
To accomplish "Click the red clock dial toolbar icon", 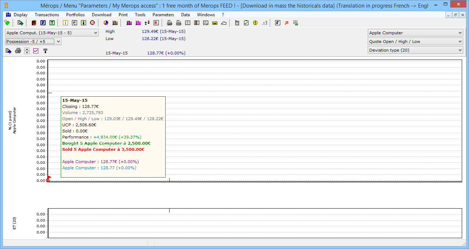I will (x=92, y=23).
